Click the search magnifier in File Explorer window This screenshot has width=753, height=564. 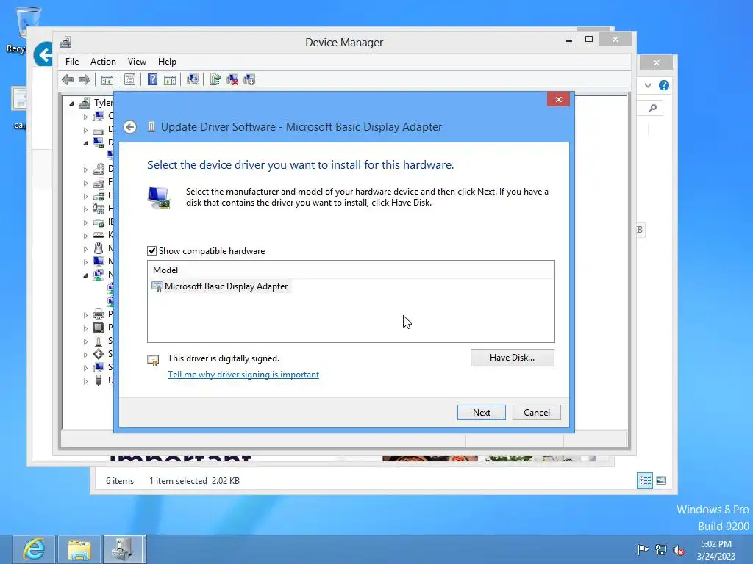(652, 109)
